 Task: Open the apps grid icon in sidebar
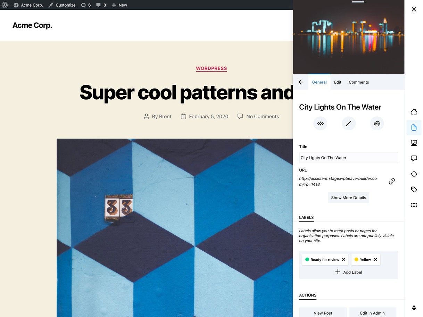click(x=414, y=205)
